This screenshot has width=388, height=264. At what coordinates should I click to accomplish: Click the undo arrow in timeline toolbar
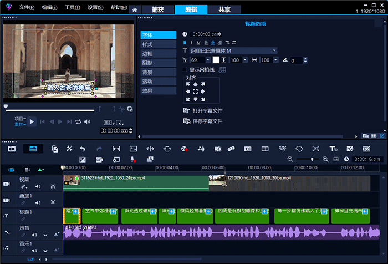click(83, 149)
